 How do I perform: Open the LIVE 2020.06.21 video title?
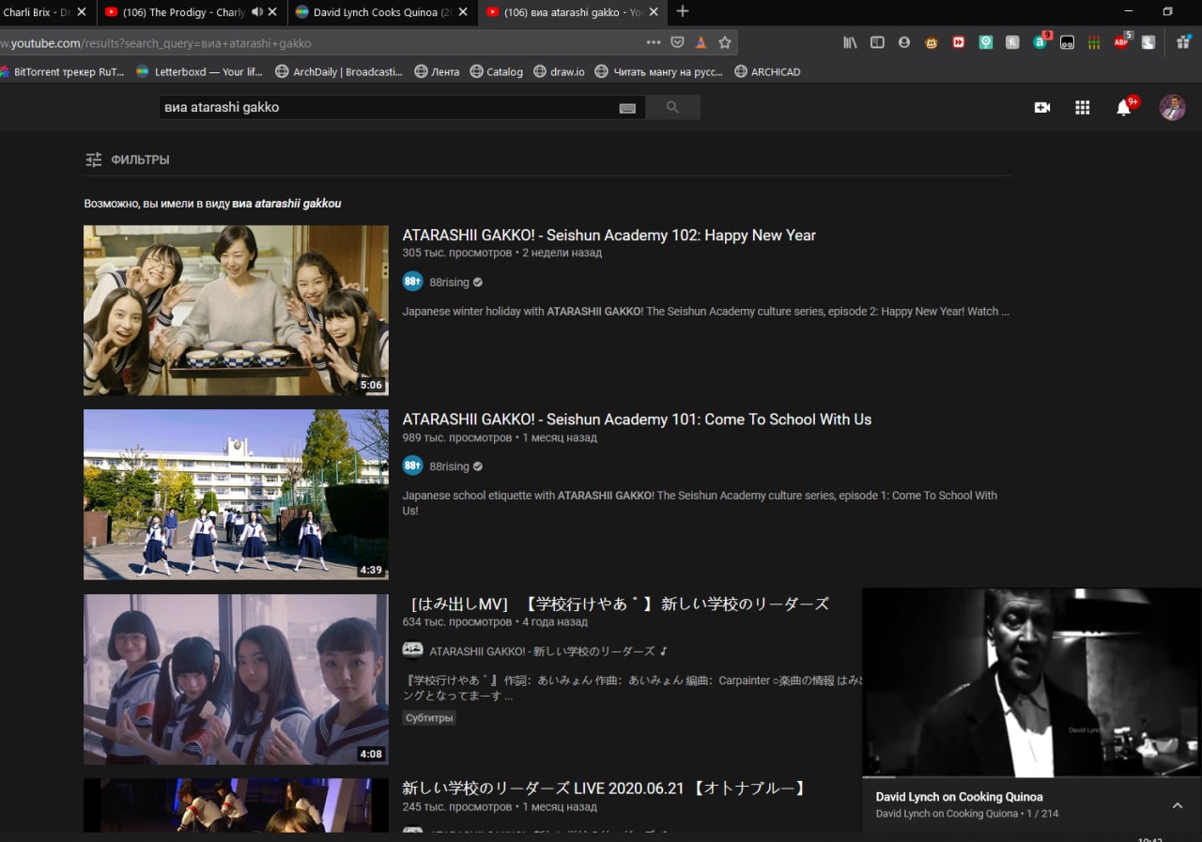pyautogui.click(x=604, y=788)
